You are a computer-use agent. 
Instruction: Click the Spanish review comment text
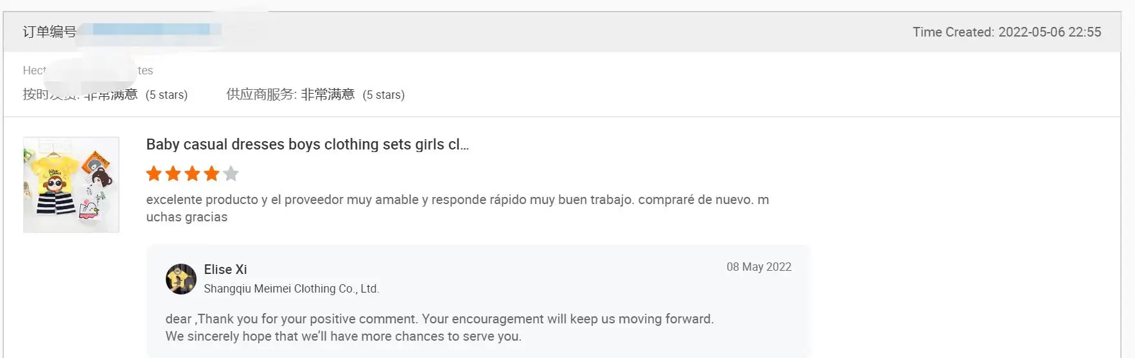click(457, 208)
